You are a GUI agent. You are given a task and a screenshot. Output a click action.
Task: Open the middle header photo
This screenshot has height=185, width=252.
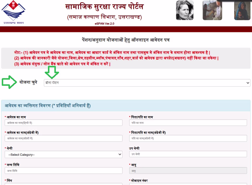point(212,10)
